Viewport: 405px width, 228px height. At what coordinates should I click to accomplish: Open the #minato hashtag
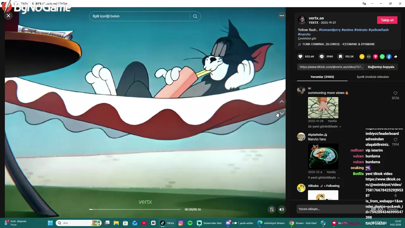[361, 30]
